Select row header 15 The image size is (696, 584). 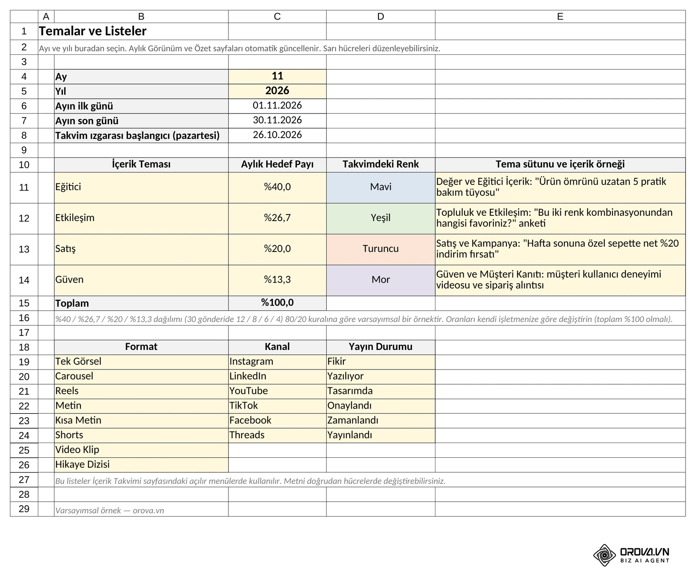24,303
